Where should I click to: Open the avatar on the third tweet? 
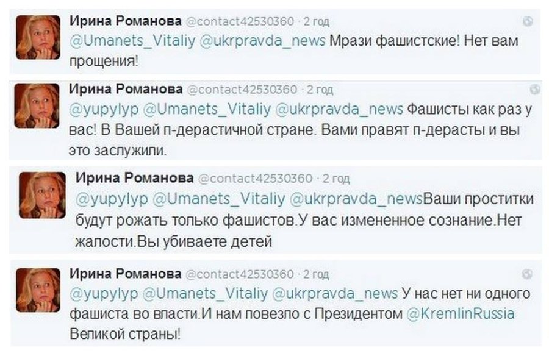click(x=41, y=194)
